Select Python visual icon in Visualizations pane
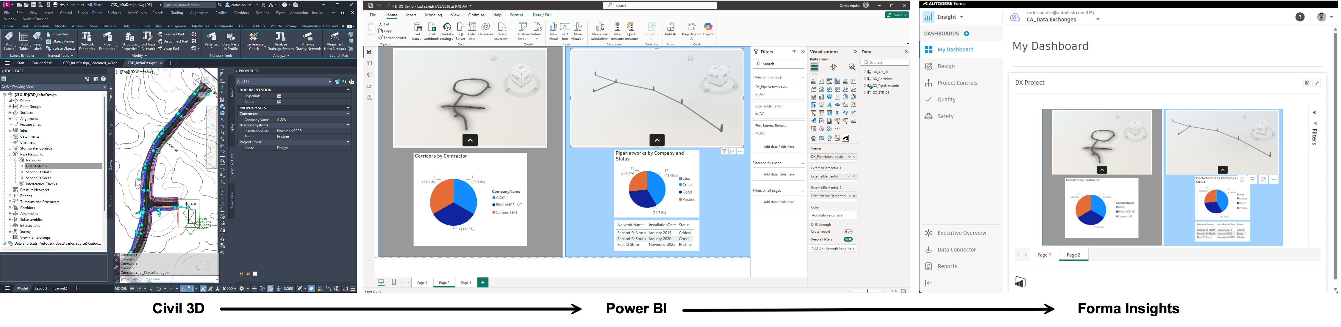The height and width of the screenshot is (327, 1341). (x=845, y=113)
